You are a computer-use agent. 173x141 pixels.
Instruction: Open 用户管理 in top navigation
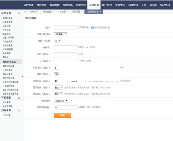tap(107, 5)
